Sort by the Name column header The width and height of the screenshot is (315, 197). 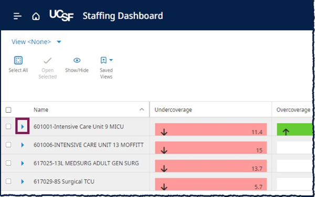[x=41, y=110]
